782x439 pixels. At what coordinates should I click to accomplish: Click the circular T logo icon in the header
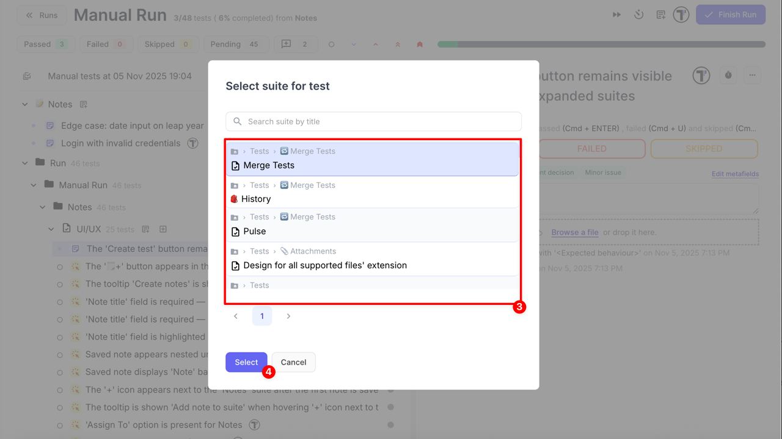[681, 14]
